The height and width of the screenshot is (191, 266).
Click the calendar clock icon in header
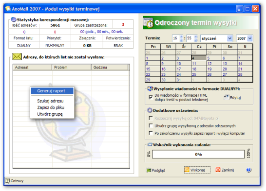[148, 22]
